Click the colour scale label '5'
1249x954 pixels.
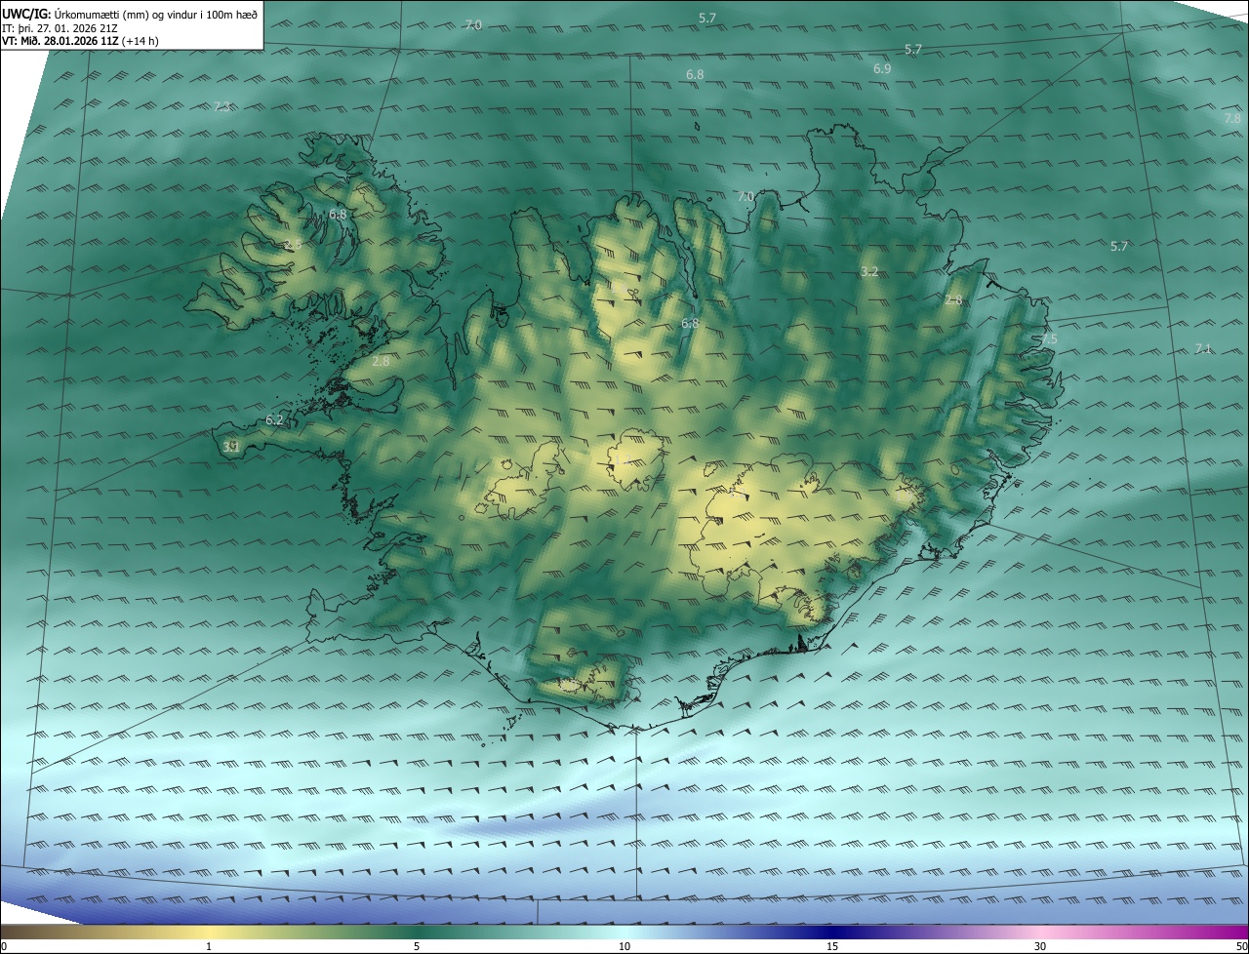tap(417, 946)
